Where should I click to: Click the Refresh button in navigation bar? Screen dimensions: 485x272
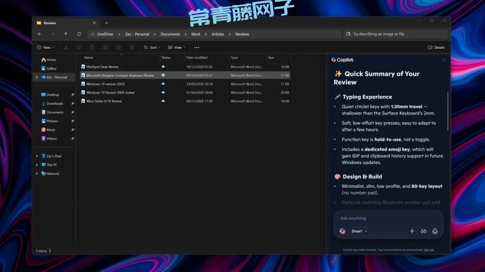pos(79,34)
